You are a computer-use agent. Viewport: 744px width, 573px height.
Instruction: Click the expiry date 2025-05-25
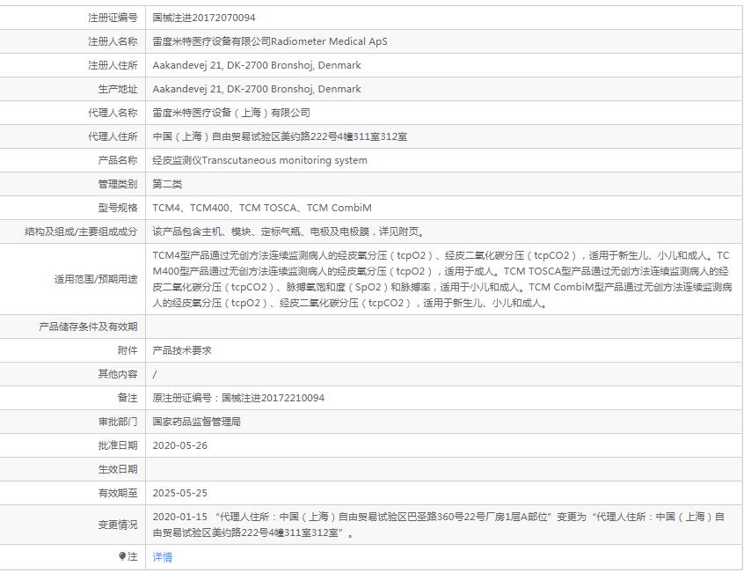[179, 493]
